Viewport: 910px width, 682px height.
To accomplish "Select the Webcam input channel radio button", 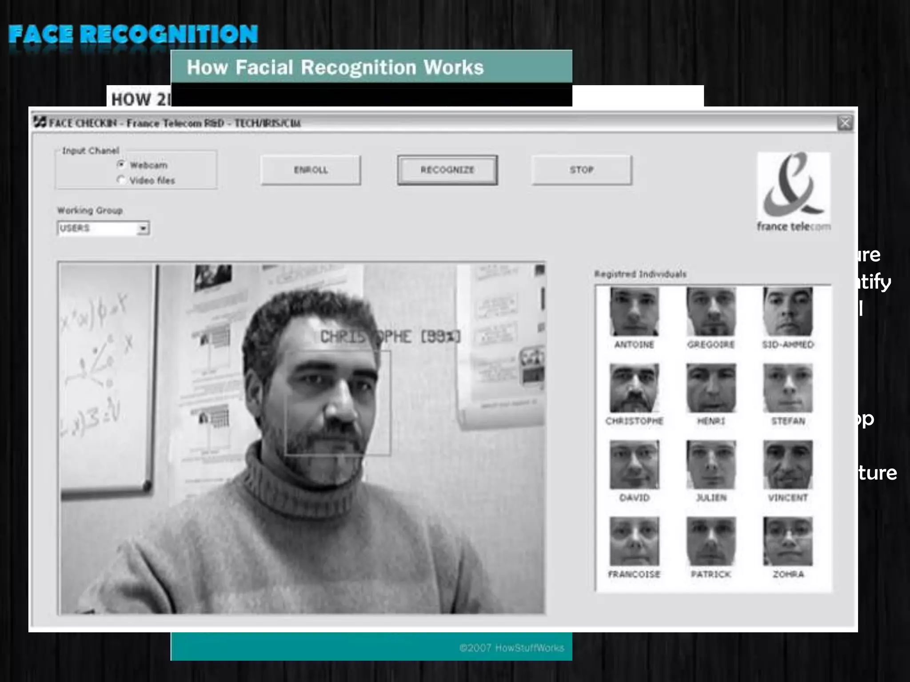I will pyautogui.click(x=121, y=165).
